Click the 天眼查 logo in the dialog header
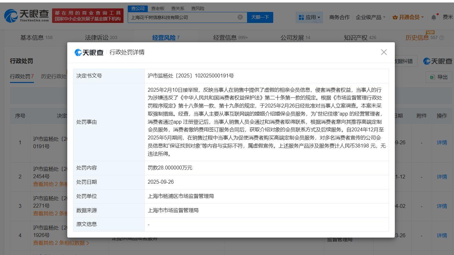This screenshot has width=454, height=255. coord(89,52)
